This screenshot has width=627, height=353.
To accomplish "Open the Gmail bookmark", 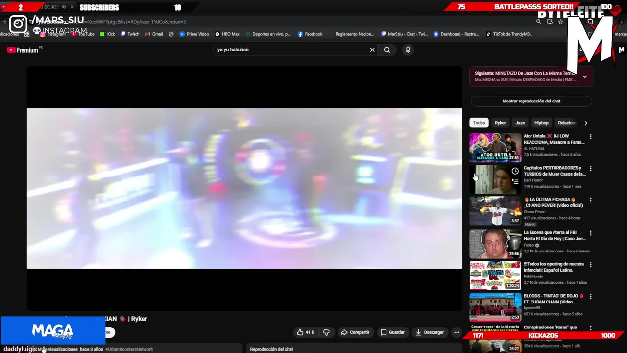I will pyautogui.click(x=154, y=34).
